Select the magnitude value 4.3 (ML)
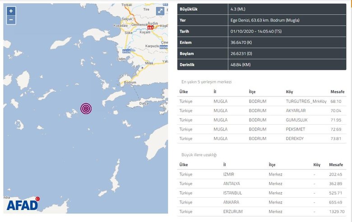 point(238,9)
